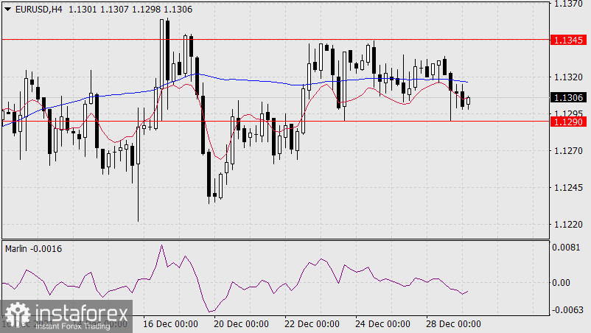This screenshot has width=591, height=333.
Task: Click the latest candlestick at chart's right edge
Action: tap(469, 101)
